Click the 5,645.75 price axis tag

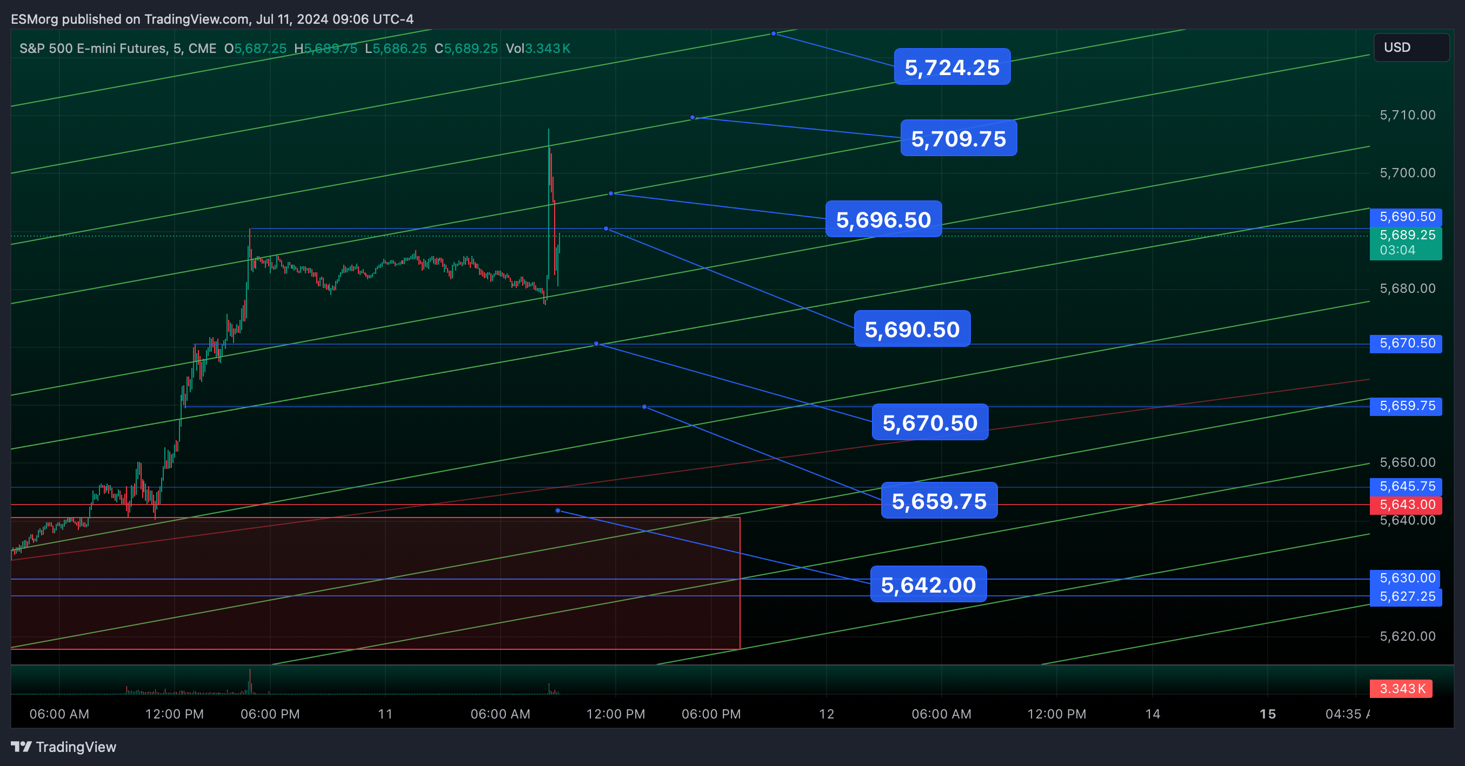[1406, 486]
